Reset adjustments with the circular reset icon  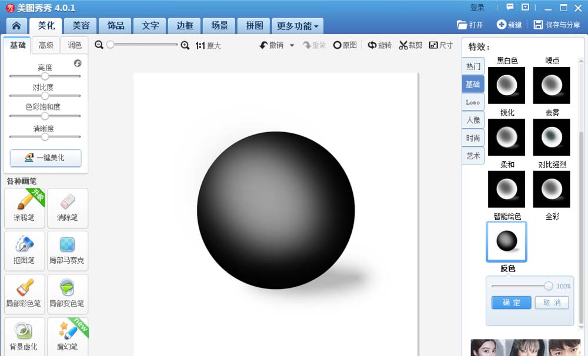click(x=78, y=63)
